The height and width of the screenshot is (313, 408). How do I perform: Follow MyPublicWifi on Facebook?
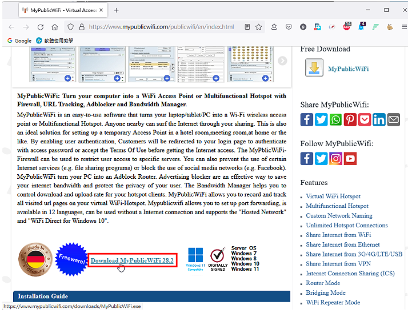(x=307, y=159)
